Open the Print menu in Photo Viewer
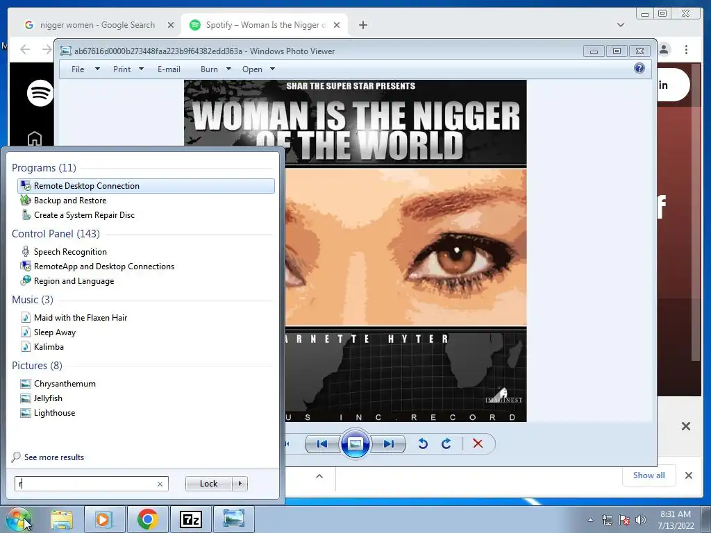The height and width of the screenshot is (533, 711). (x=128, y=69)
